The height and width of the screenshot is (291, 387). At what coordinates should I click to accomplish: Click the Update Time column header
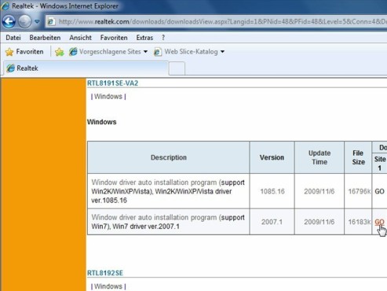(x=319, y=157)
